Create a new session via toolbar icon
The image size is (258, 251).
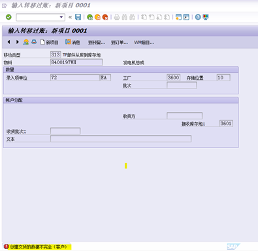pos(178,17)
